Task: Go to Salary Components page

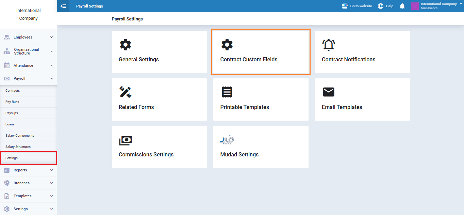Action: click(20, 136)
